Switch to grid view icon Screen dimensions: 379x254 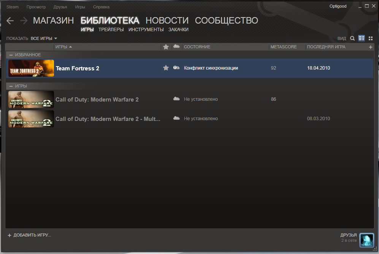[371, 38]
